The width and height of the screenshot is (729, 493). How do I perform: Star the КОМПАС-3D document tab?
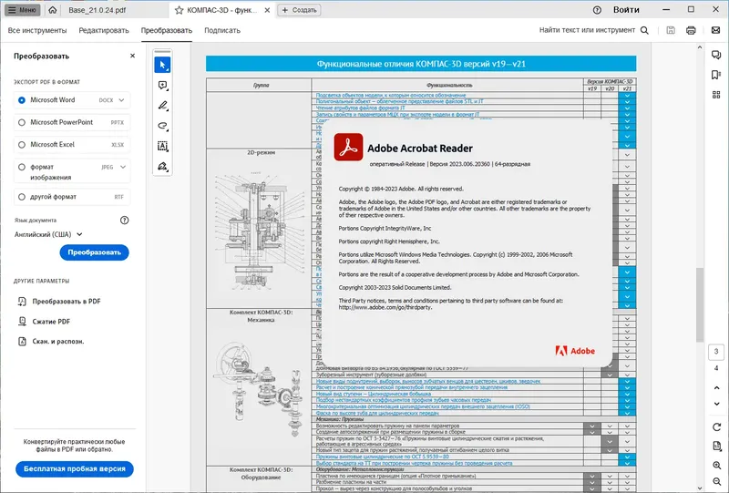coord(179,10)
